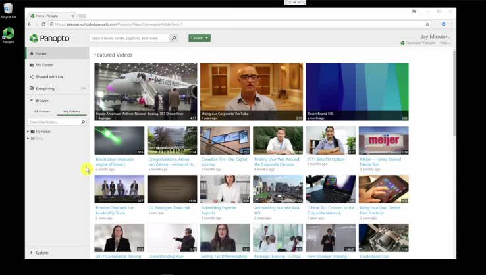
Task: Open Shared with Me in the sidebar
Action: 49,77
